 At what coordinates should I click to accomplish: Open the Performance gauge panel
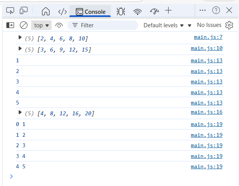coord(154,11)
